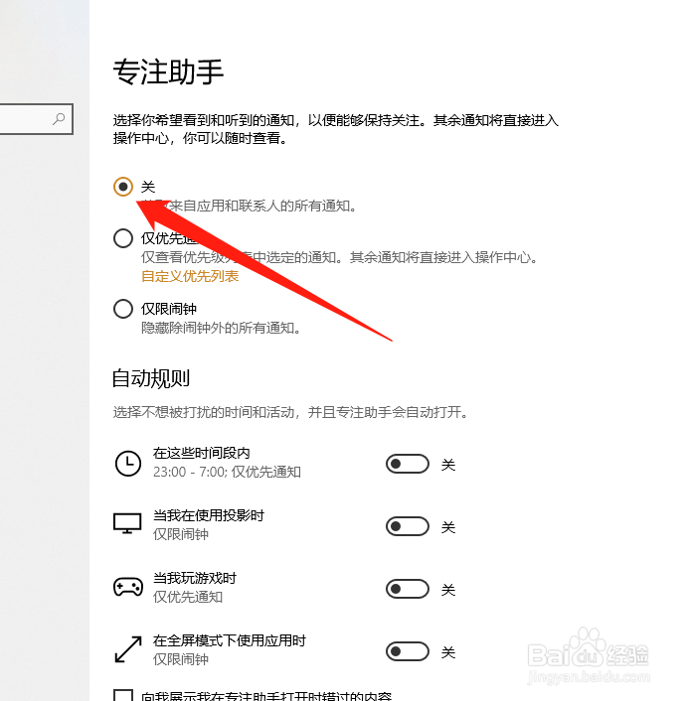Select the 关 radio button
The height and width of the screenshot is (701, 688).
[x=123, y=187]
